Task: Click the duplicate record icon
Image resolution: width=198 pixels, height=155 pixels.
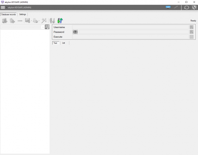Action: coord(12,21)
